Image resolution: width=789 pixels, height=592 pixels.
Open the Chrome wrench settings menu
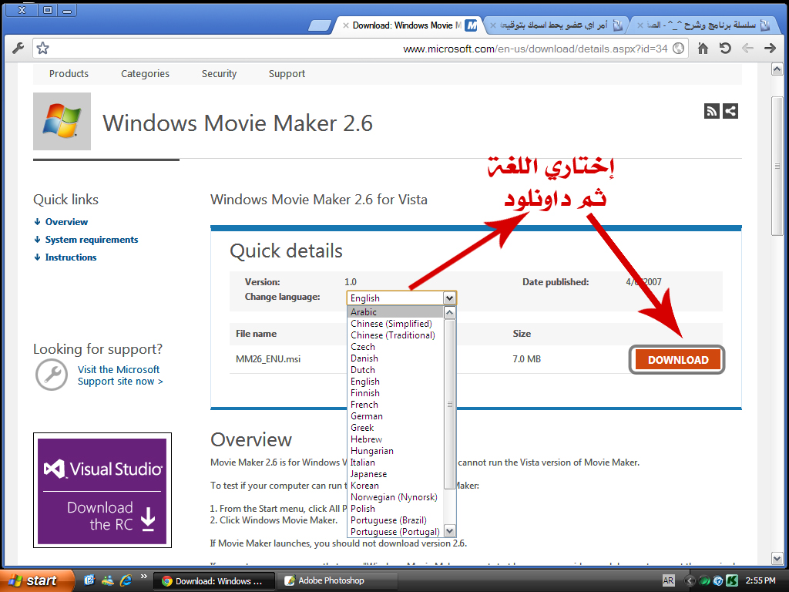[18, 49]
